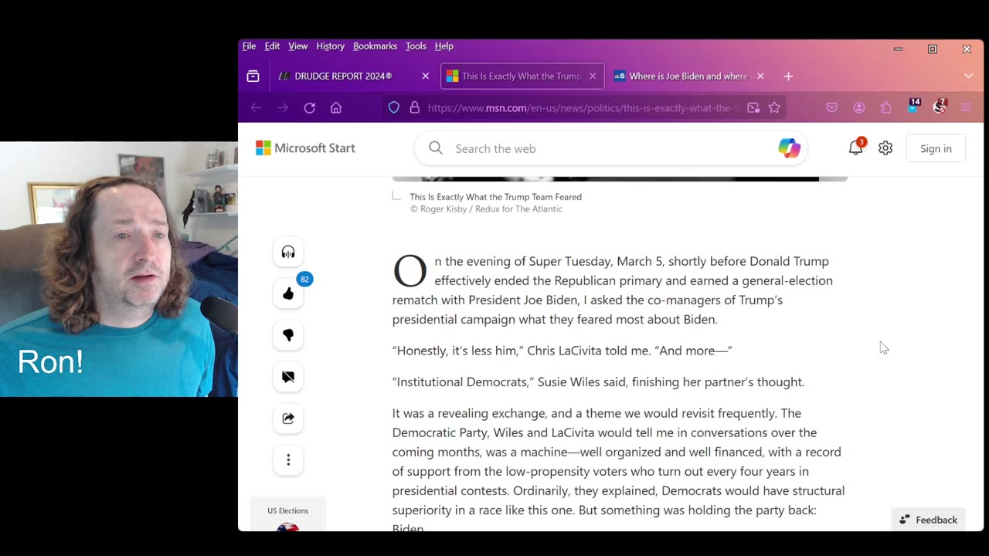Close the DRUDGE REPORT tab
989x556 pixels.
425,76
